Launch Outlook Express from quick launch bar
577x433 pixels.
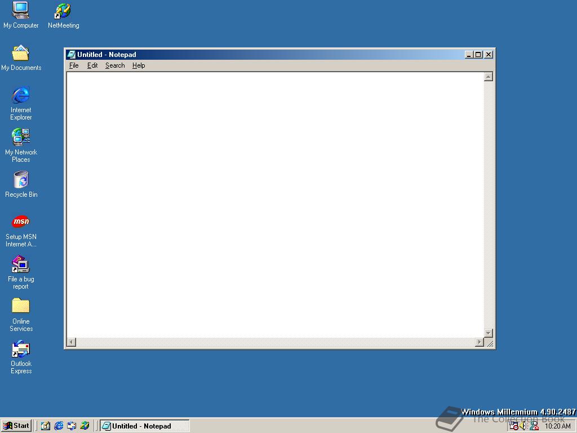(72, 426)
